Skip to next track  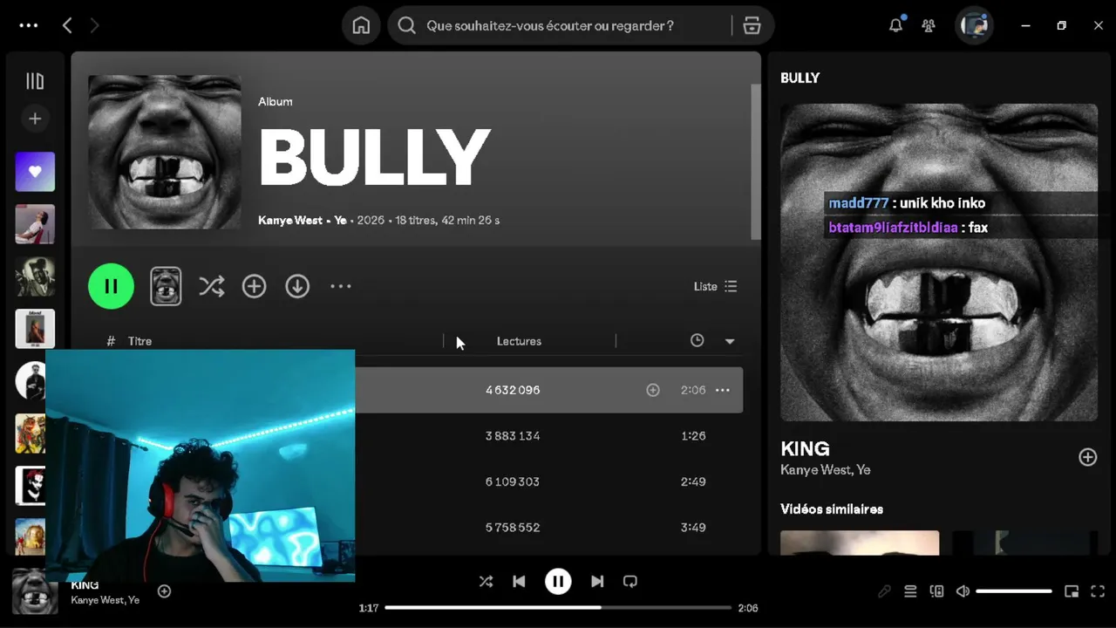[x=597, y=581]
